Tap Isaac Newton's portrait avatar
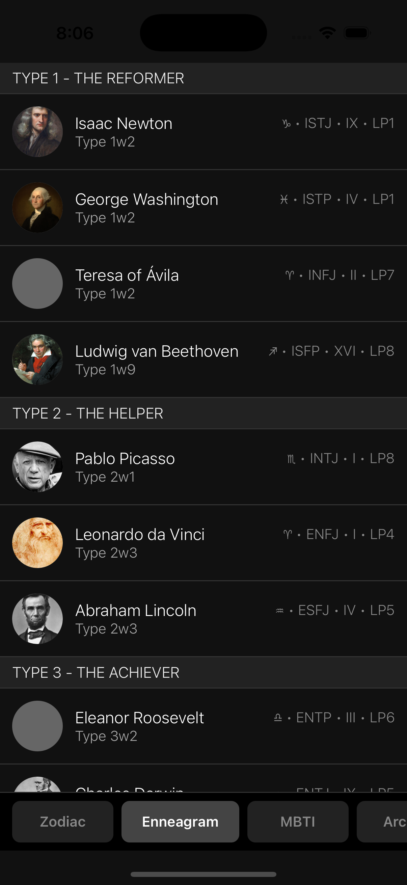 (x=37, y=132)
